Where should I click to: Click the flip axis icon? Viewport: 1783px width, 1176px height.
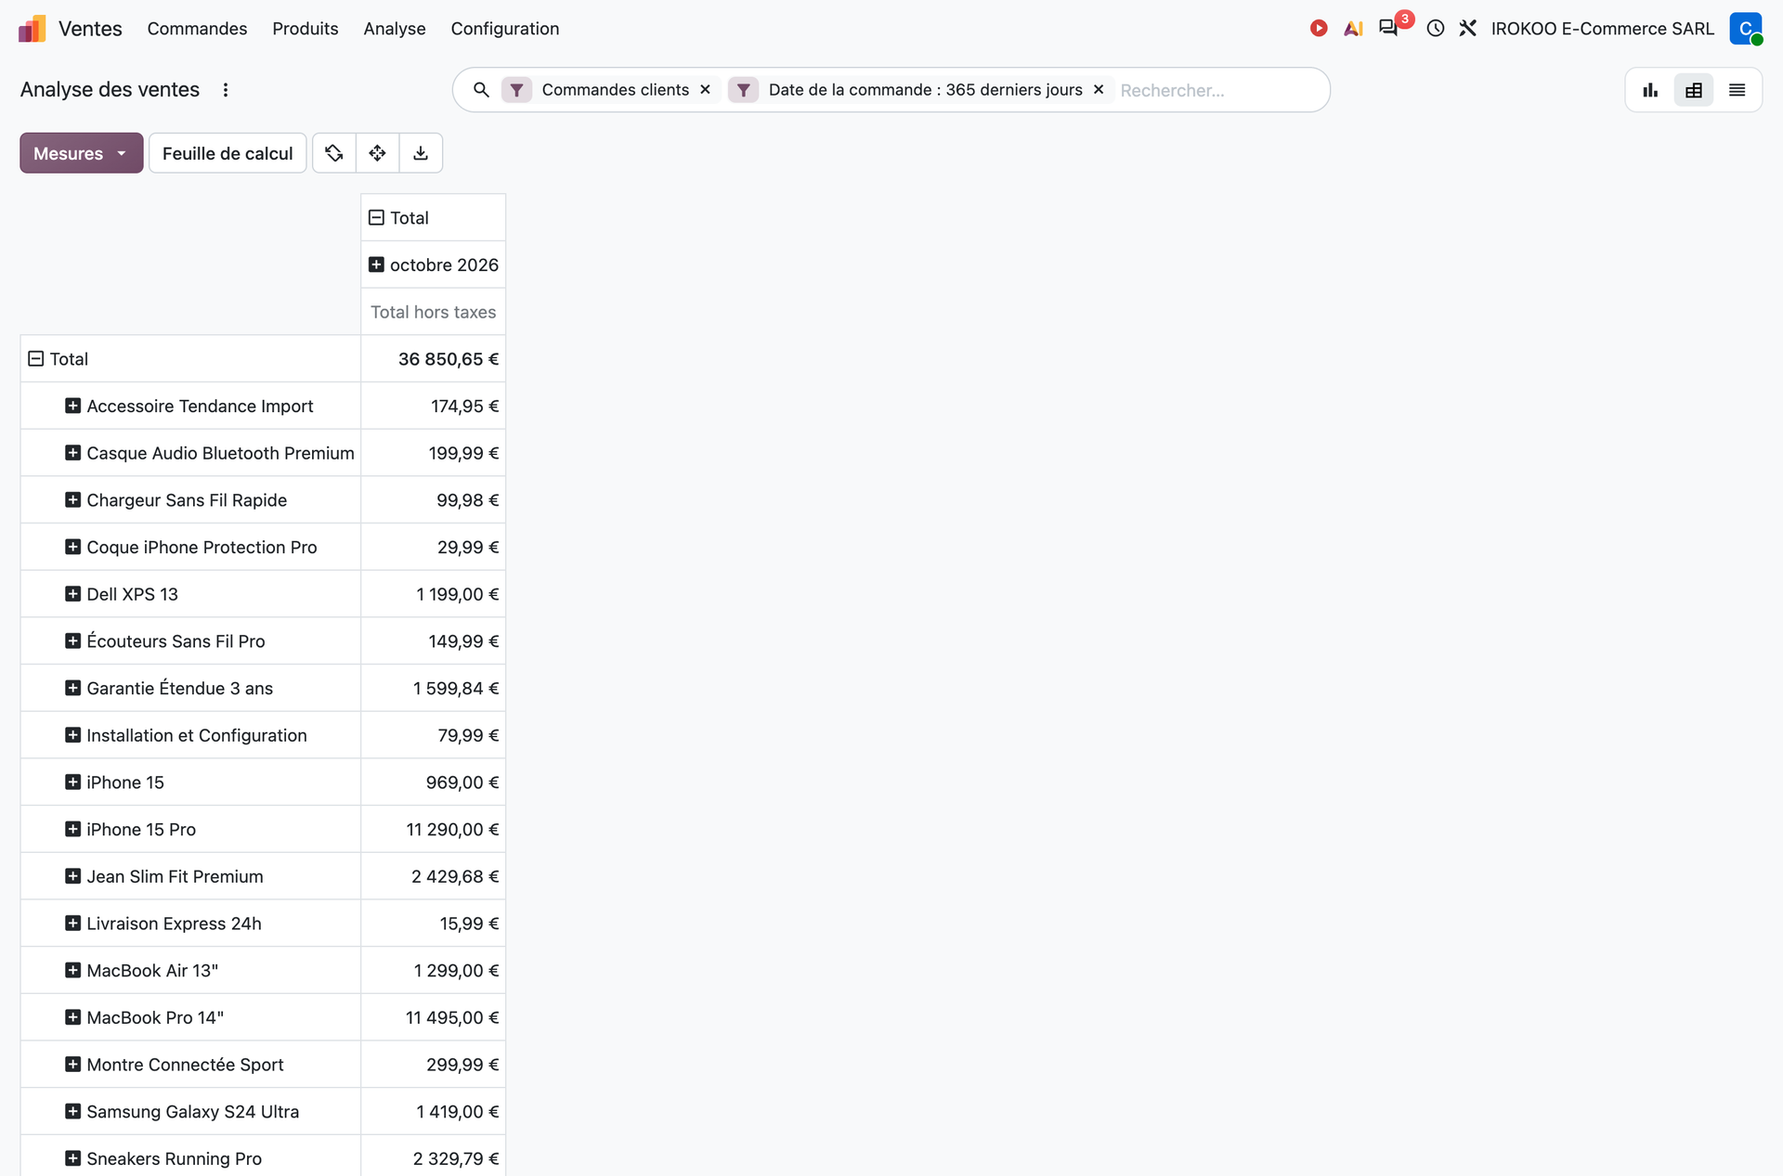coord(334,153)
